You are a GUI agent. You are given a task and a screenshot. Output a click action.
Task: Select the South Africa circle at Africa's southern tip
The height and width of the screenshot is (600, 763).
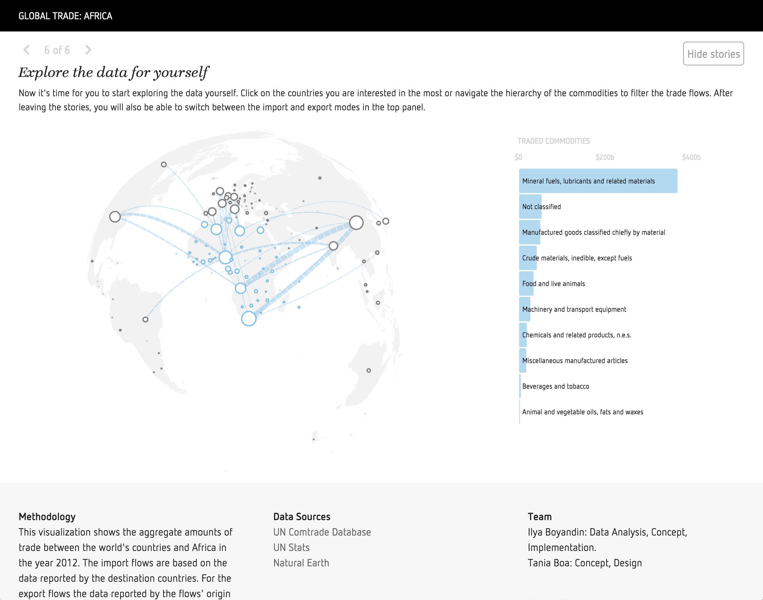coord(248,319)
